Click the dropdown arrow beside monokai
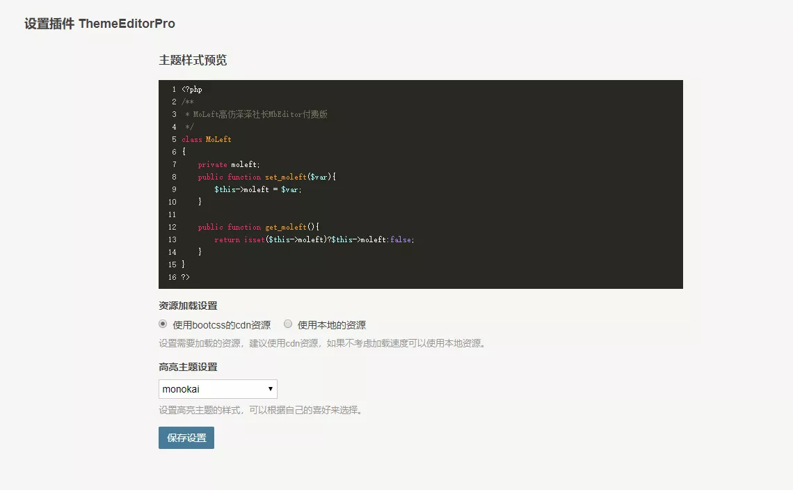The image size is (793, 490). click(270, 389)
